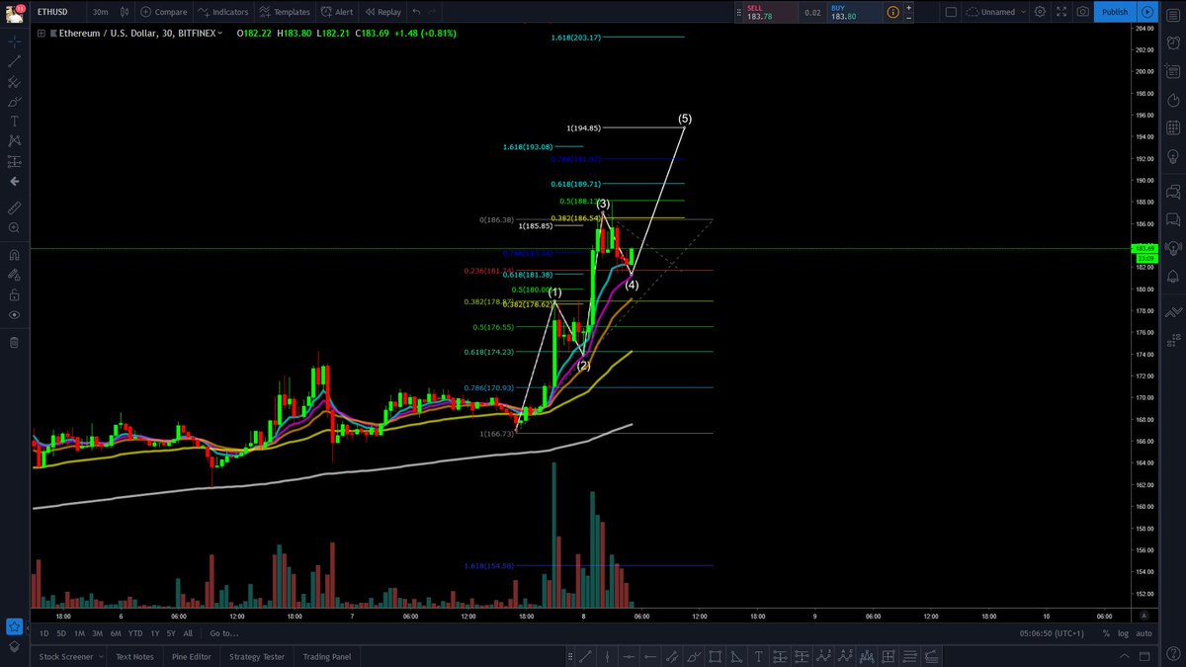
Task: Select the measure ruler tool
Action: [14, 208]
